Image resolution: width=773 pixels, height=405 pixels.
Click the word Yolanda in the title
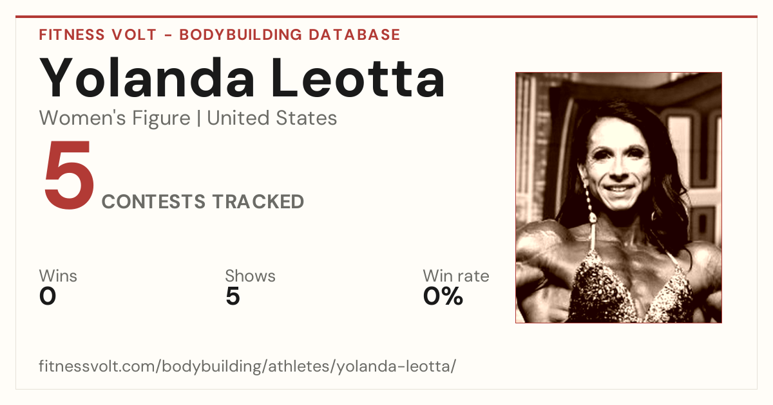tap(145, 78)
